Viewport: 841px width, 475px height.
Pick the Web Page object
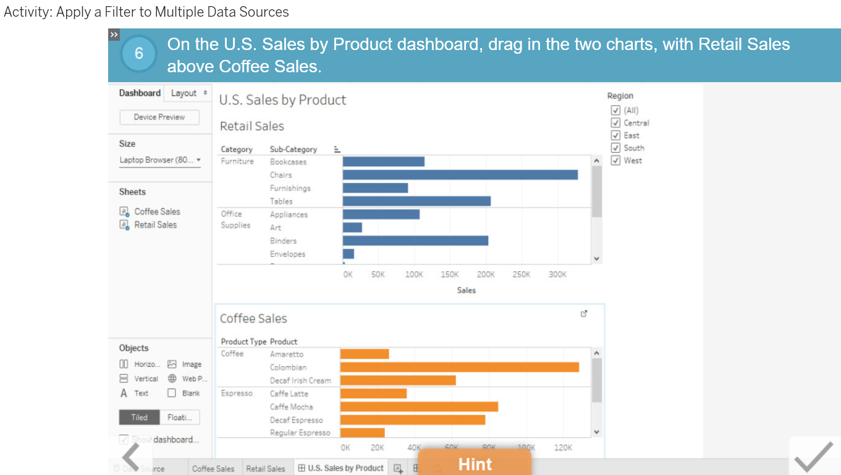click(x=187, y=379)
